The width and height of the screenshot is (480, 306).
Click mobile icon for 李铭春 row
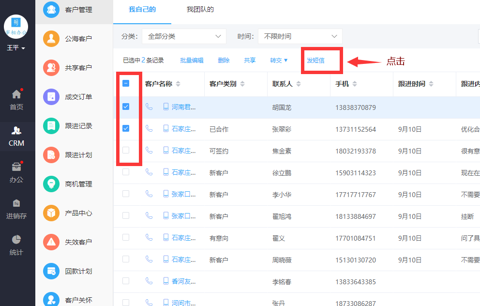point(165,281)
